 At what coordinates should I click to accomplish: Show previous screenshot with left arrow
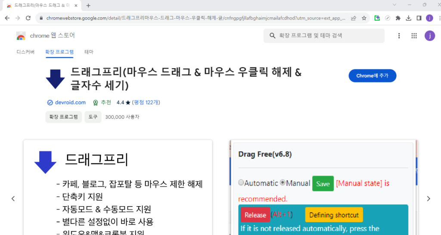click(x=13, y=199)
